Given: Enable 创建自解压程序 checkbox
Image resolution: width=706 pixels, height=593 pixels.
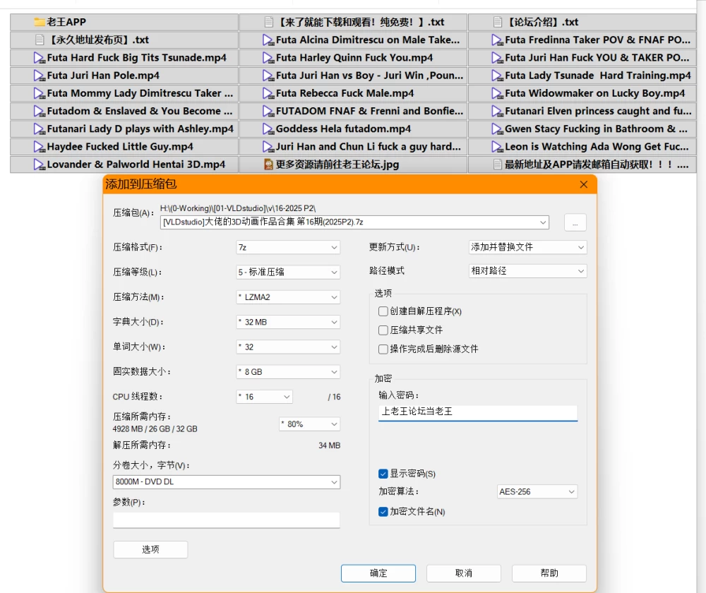Looking at the screenshot, I should pos(383,311).
